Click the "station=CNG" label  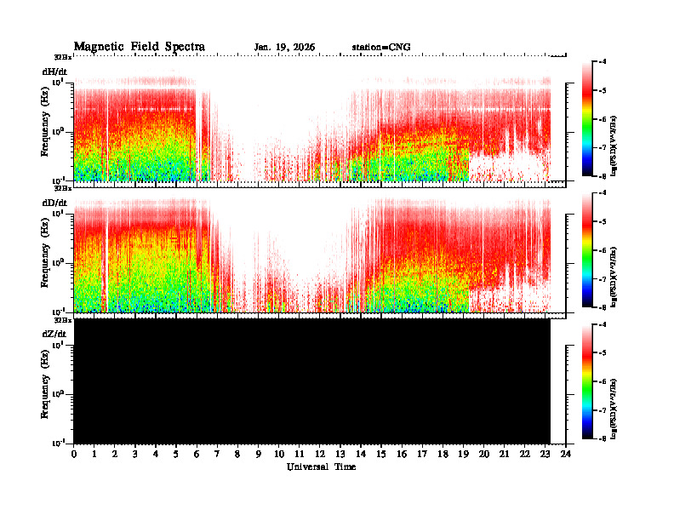[381, 48]
